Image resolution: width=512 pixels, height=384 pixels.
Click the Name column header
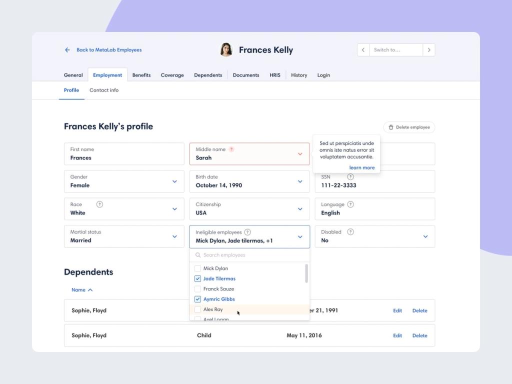[x=78, y=289]
